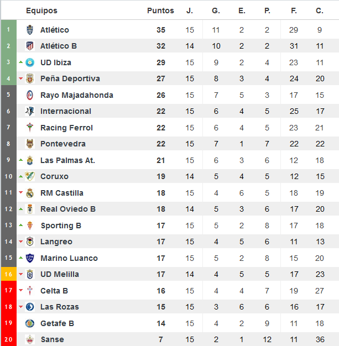Click the Las Palmas At. green up arrow
Viewport: 339px width, 346px height.
point(21,160)
